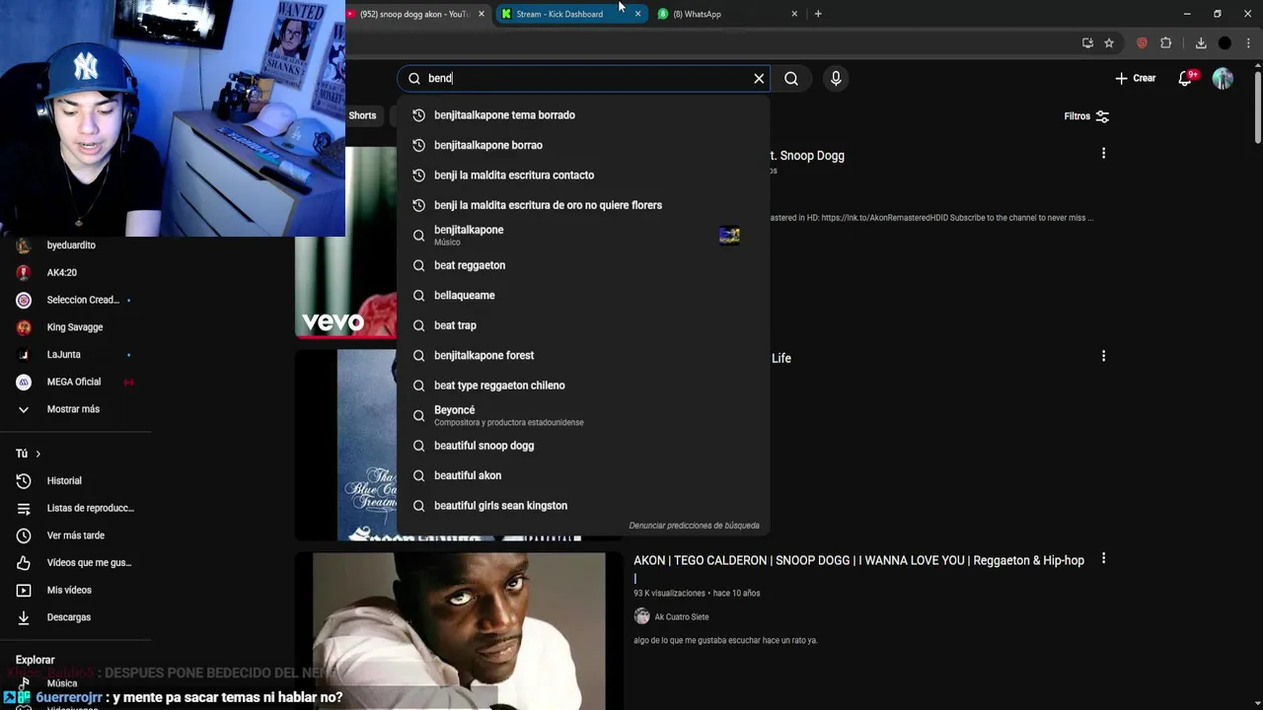Pick the 'beat reggaeton' suggestion

point(582,265)
